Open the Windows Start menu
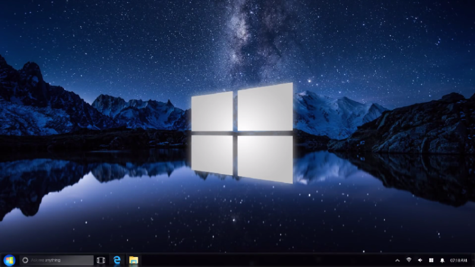 [x=9, y=260]
